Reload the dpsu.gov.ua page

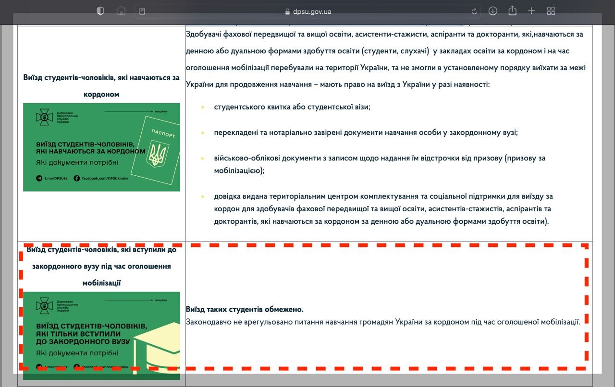tap(475, 11)
